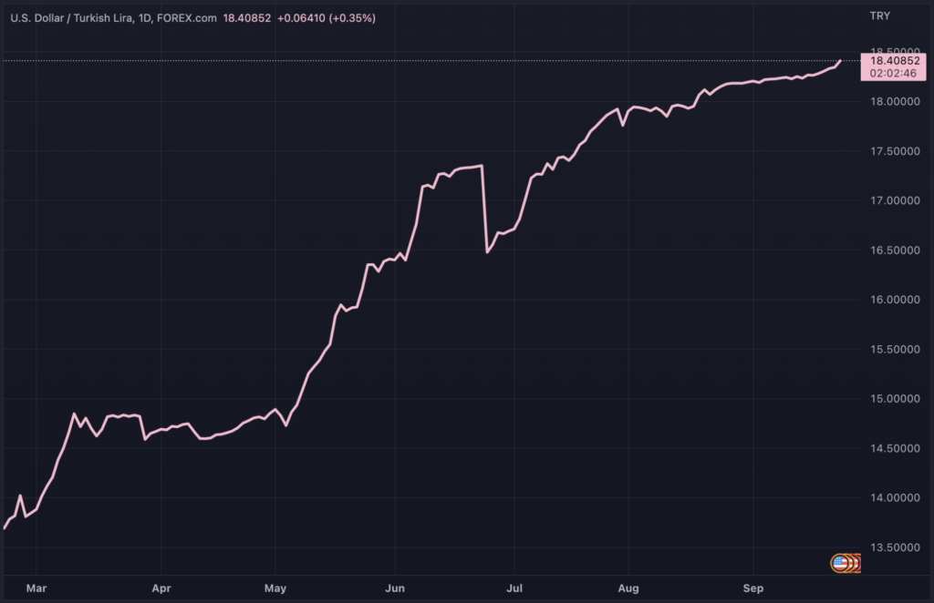Click the Aug label on the time axis
The height and width of the screenshot is (603, 934).
(628, 588)
